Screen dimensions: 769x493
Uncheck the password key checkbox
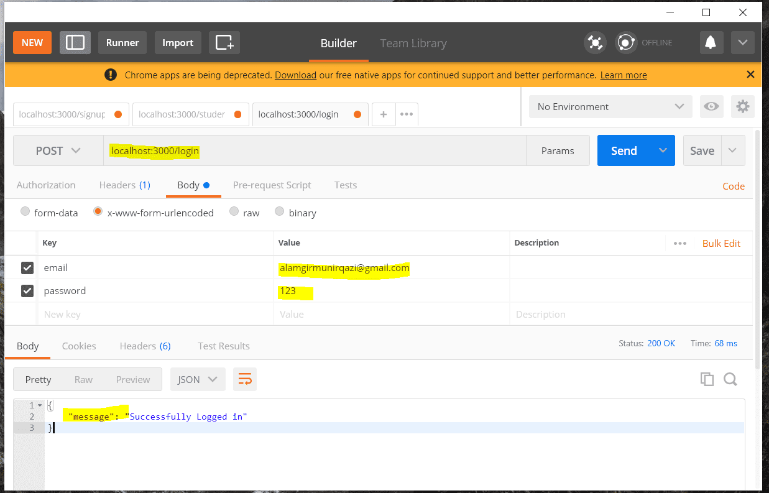coord(27,290)
